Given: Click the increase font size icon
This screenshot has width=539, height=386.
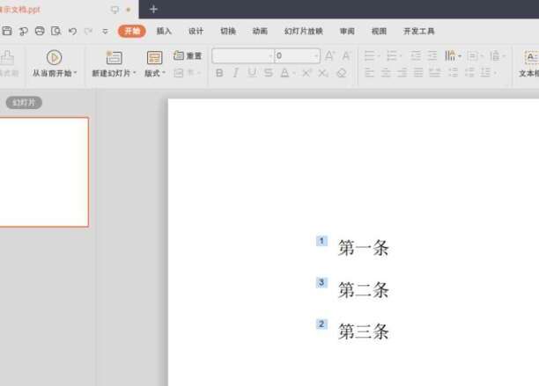Looking at the screenshot, I should pyautogui.click(x=329, y=55).
